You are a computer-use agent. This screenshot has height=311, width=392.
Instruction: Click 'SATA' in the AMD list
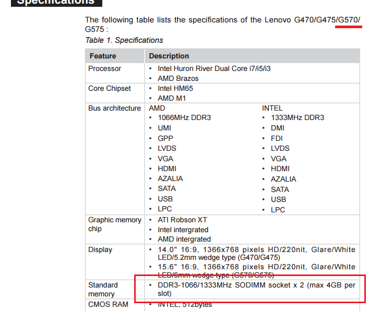tap(167, 189)
